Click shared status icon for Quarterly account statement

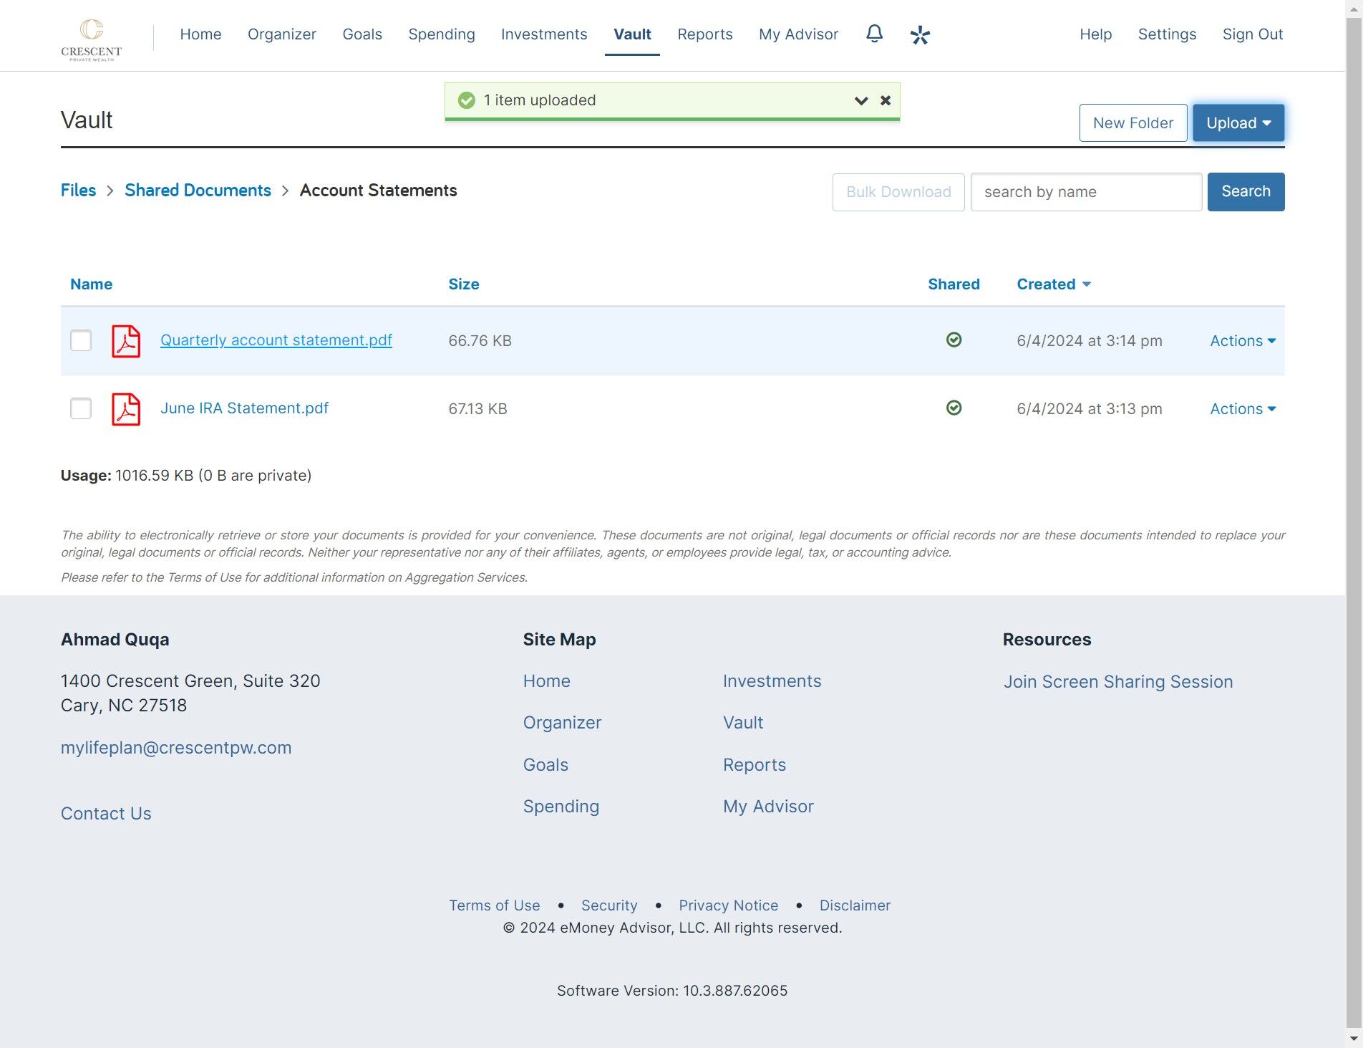pos(954,340)
